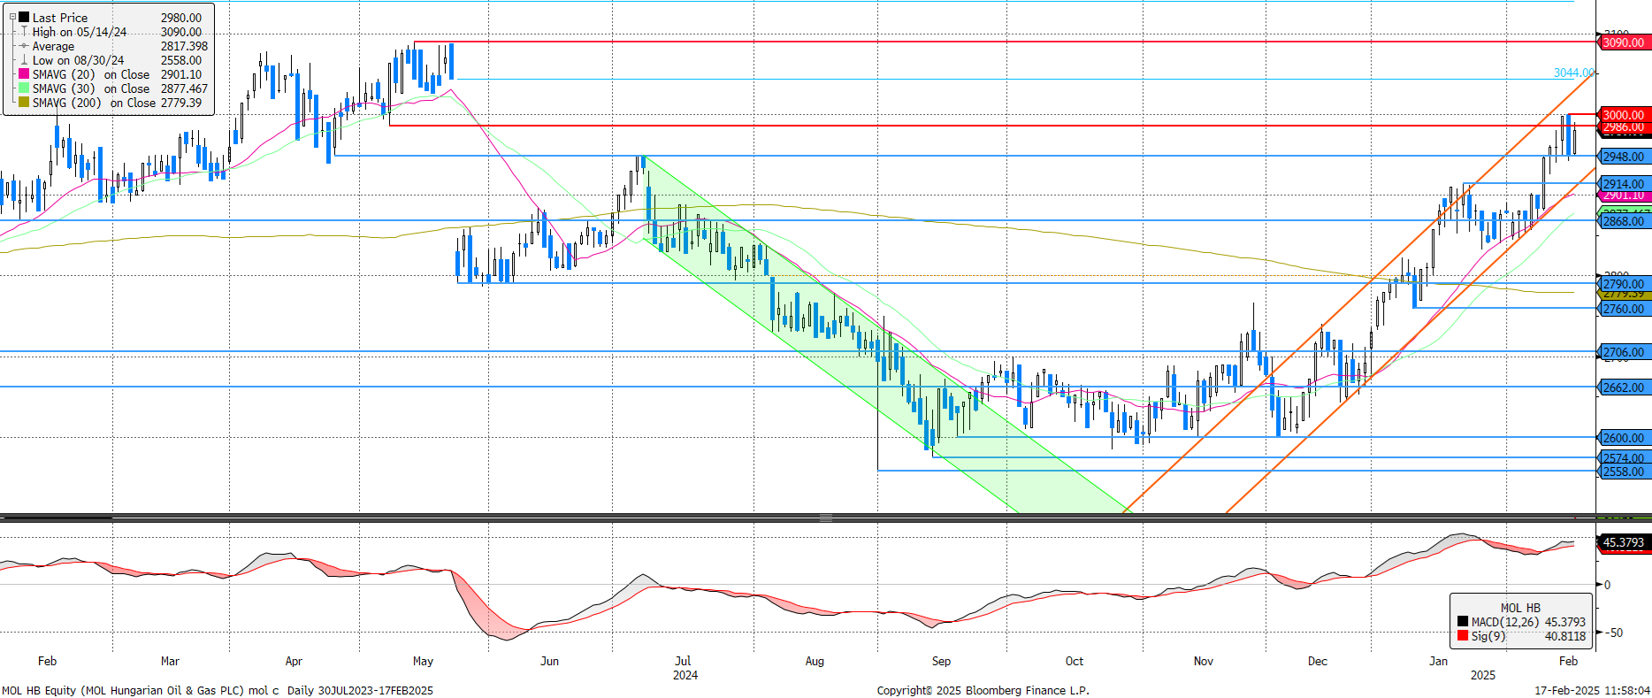Click the olive SMAVG (200) color swatch
This screenshot has height=698, width=1652.
tap(24, 103)
